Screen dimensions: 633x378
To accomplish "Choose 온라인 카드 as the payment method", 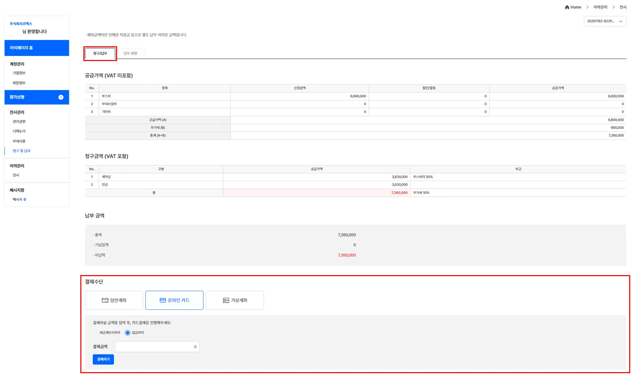I will (174, 300).
